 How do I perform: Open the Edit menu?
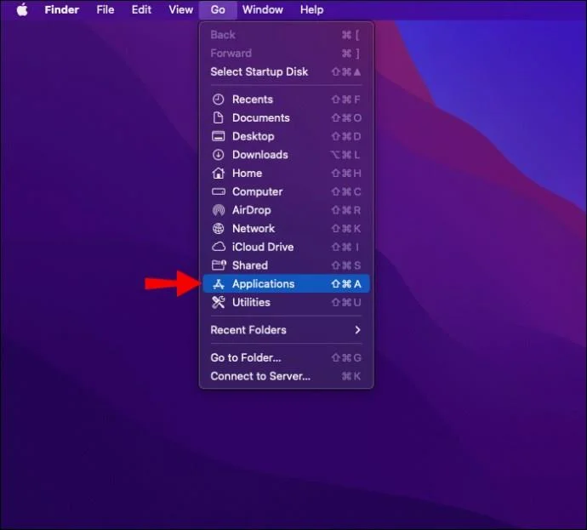pos(141,9)
